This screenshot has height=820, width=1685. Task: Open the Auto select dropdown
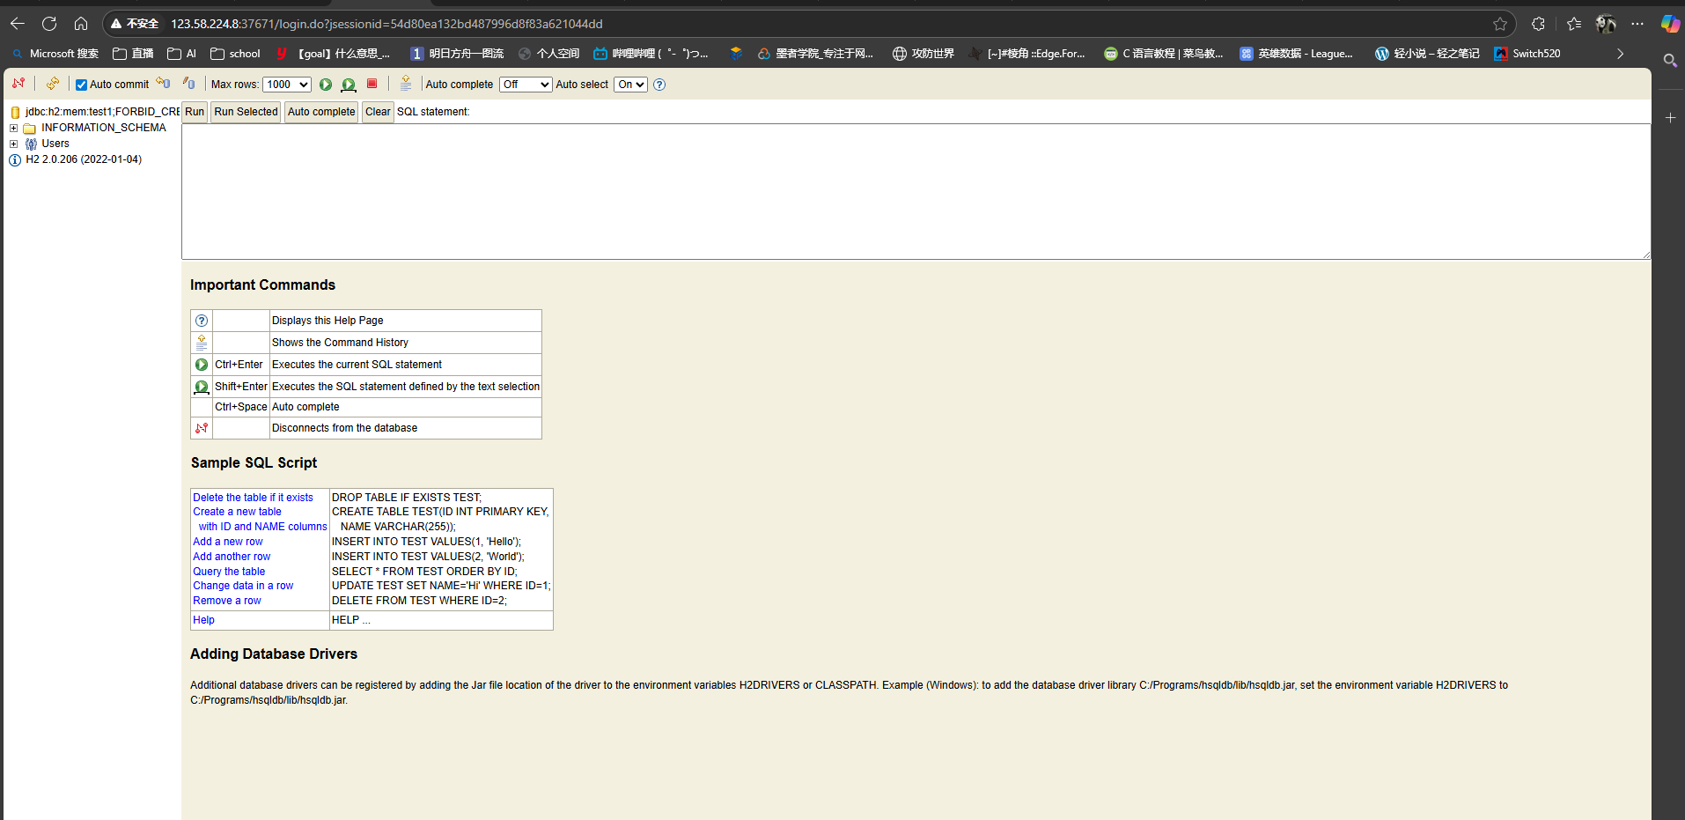(629, 84)
